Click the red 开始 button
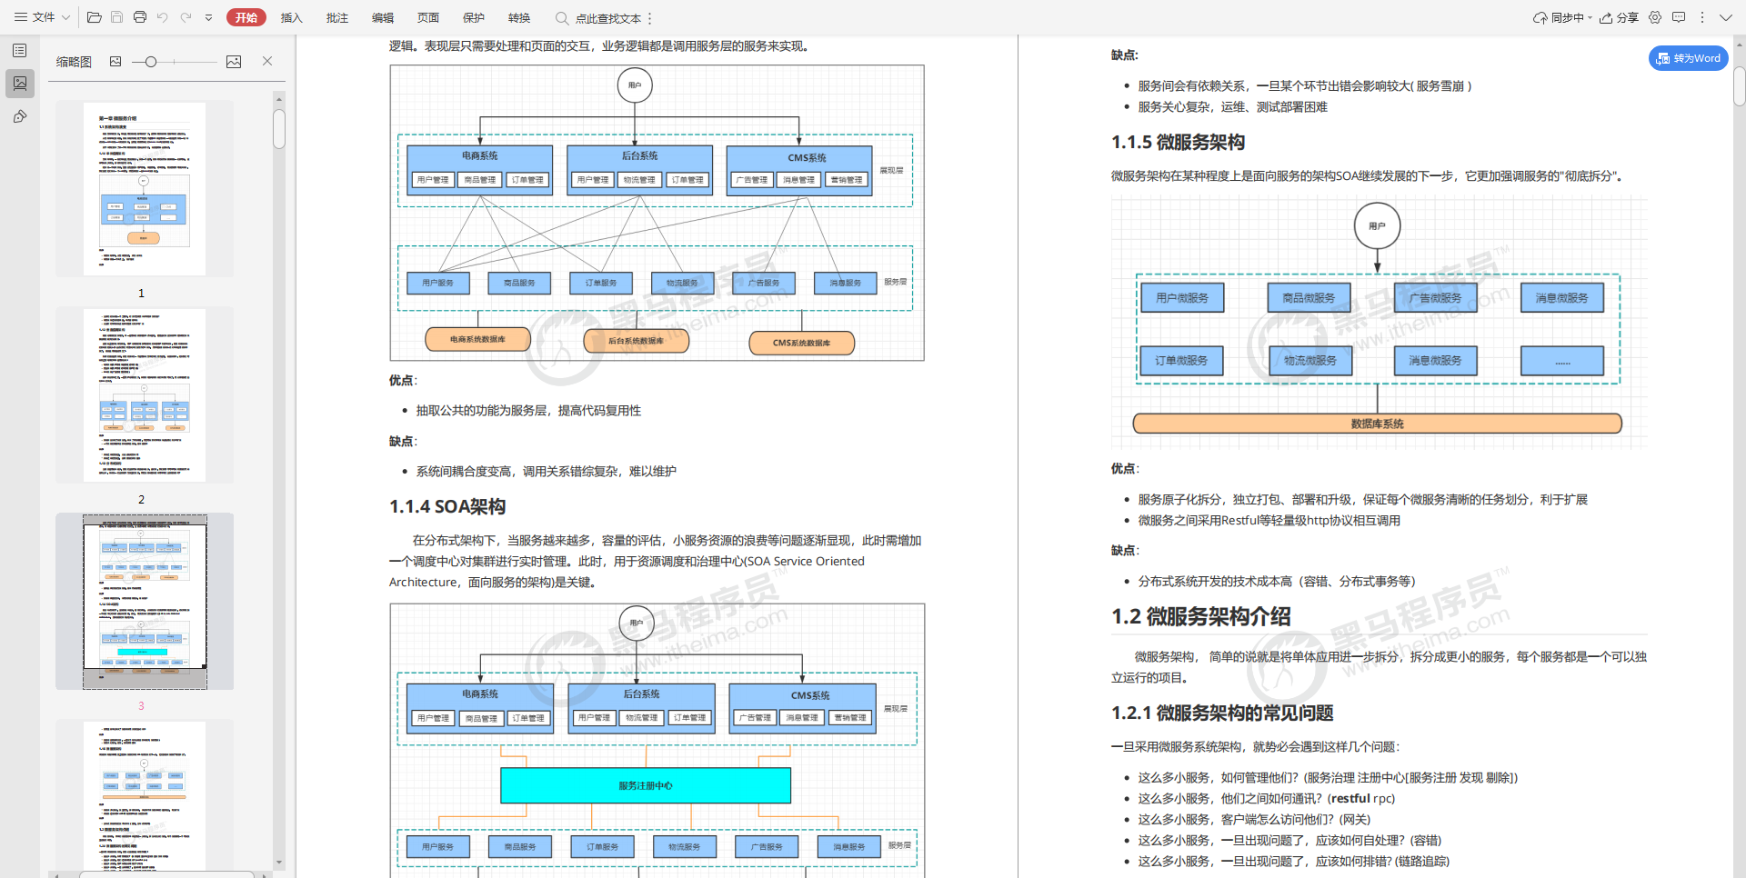 point(246,16)
